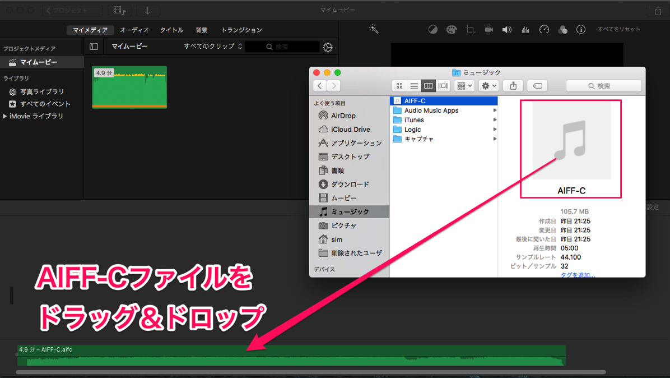
Task: Expand Logic folder arrow
Action: click(495, 129)
